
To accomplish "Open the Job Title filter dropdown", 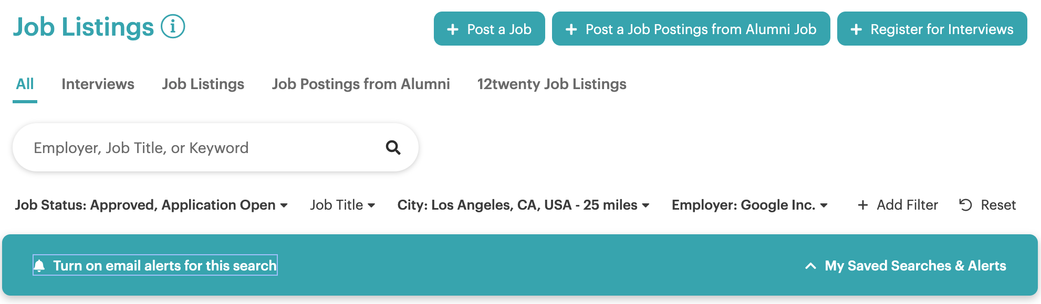I will (x=342, y=205).
